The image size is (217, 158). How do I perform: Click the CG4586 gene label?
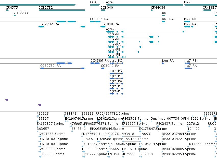tap(96, 2)
